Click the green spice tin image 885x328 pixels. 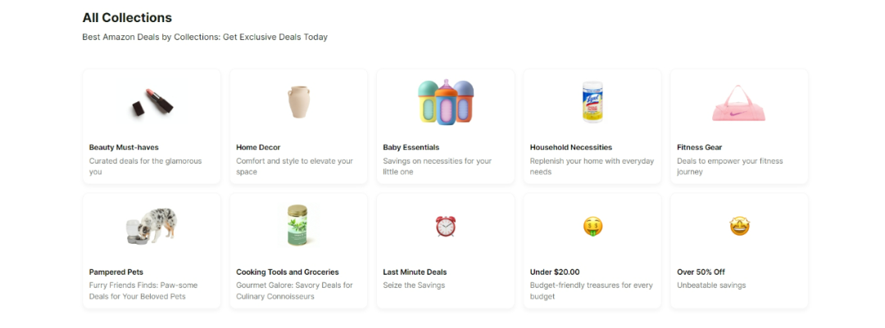click(x=297, y=226)
